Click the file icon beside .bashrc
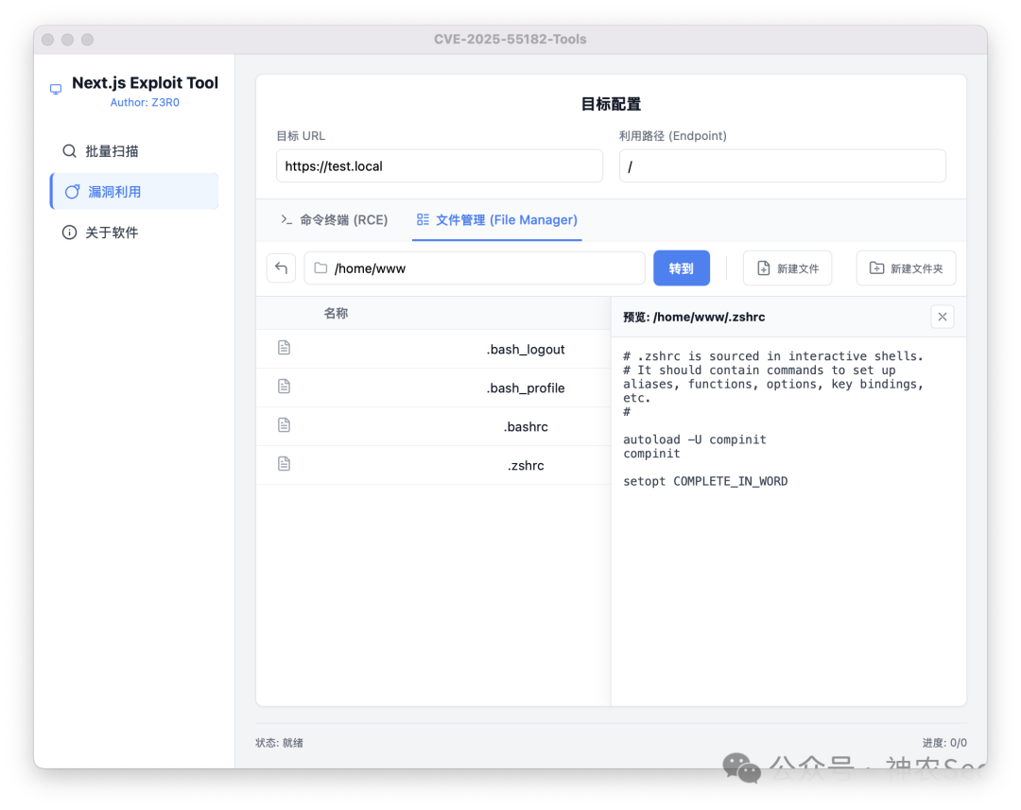 click(x=284, y=425)
